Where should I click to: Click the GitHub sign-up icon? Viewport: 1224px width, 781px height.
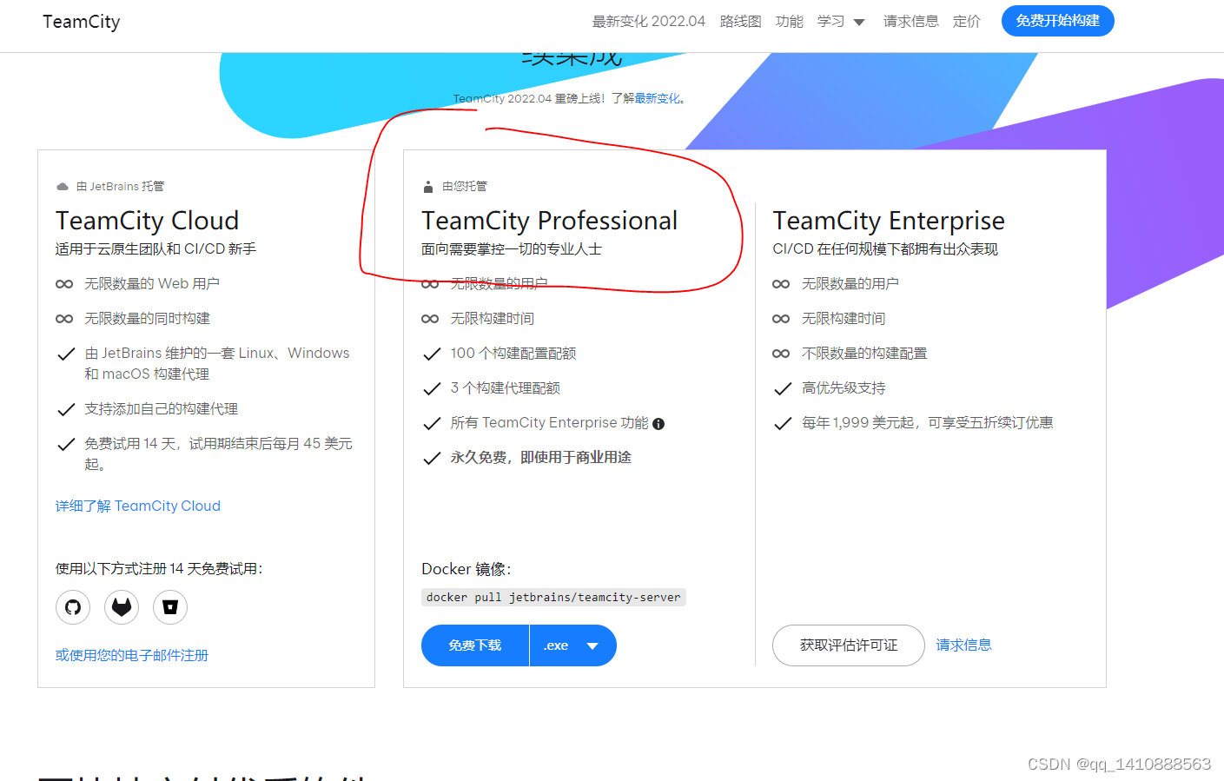click(x=73, y=607)
